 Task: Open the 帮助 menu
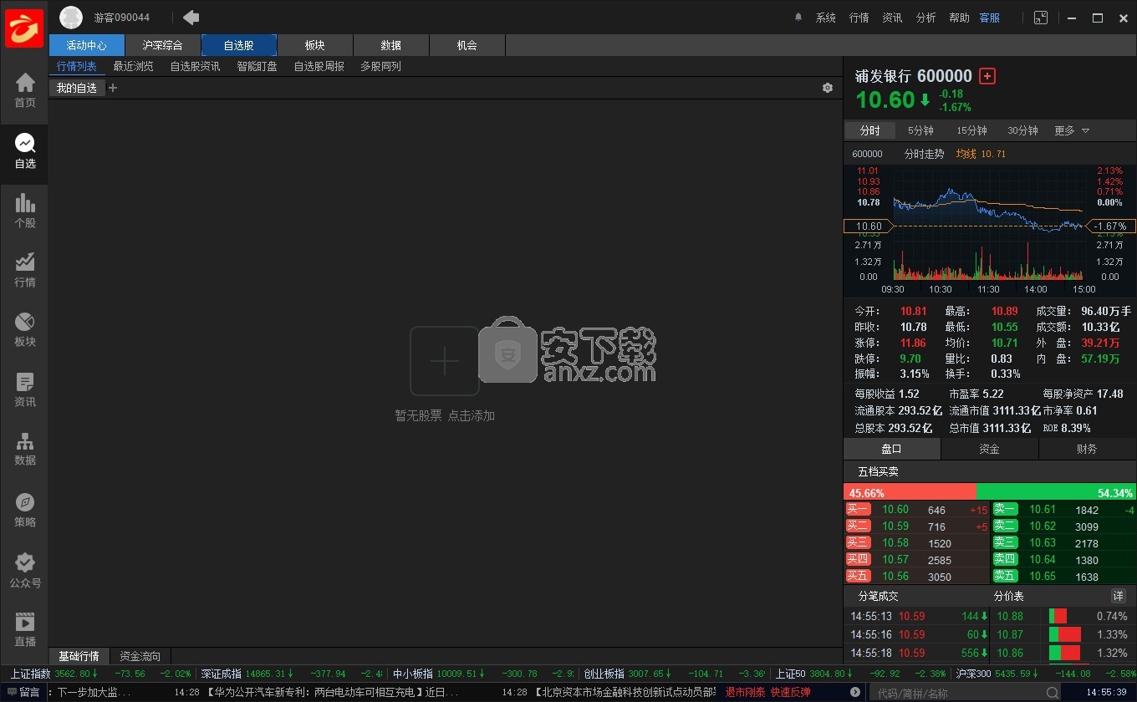click(x=960, y=18)
